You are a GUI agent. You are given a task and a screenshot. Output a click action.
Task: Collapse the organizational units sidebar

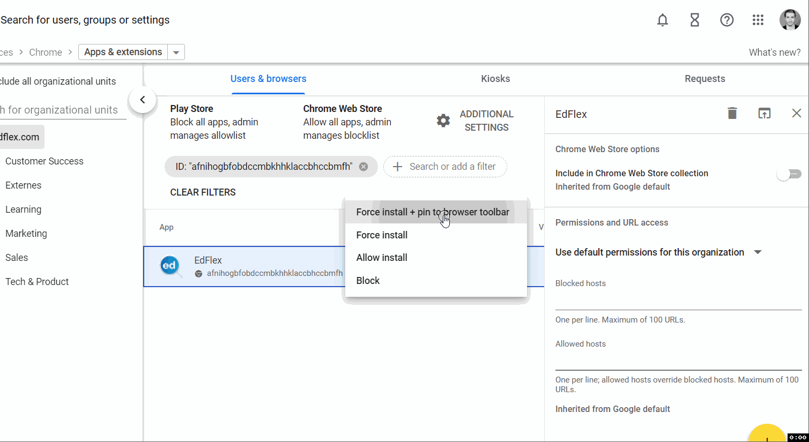click(142, 100)
